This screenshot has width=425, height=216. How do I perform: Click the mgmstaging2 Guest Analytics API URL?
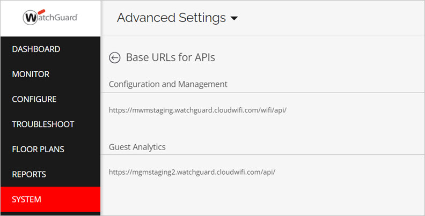coord(192,172)
